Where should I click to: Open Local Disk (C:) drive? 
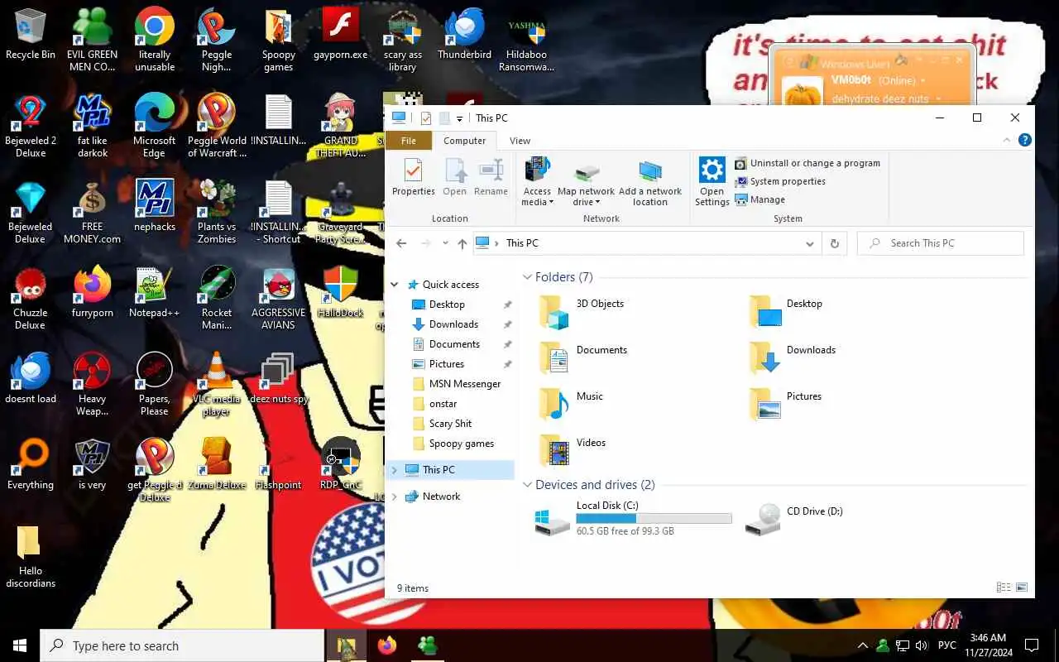pos(635,519)
